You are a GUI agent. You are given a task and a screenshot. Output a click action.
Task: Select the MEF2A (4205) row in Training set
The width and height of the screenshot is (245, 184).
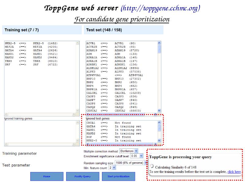[31, 47]
